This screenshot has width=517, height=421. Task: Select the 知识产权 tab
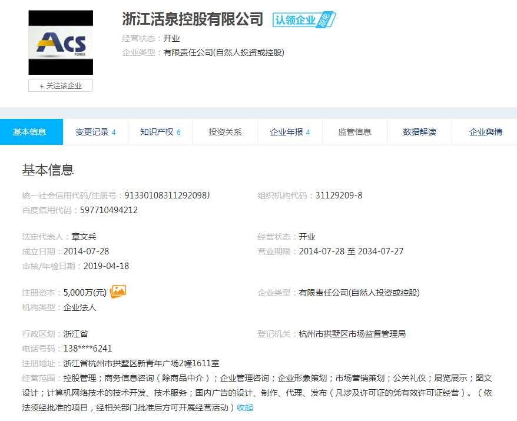click(x=160, y=132)
